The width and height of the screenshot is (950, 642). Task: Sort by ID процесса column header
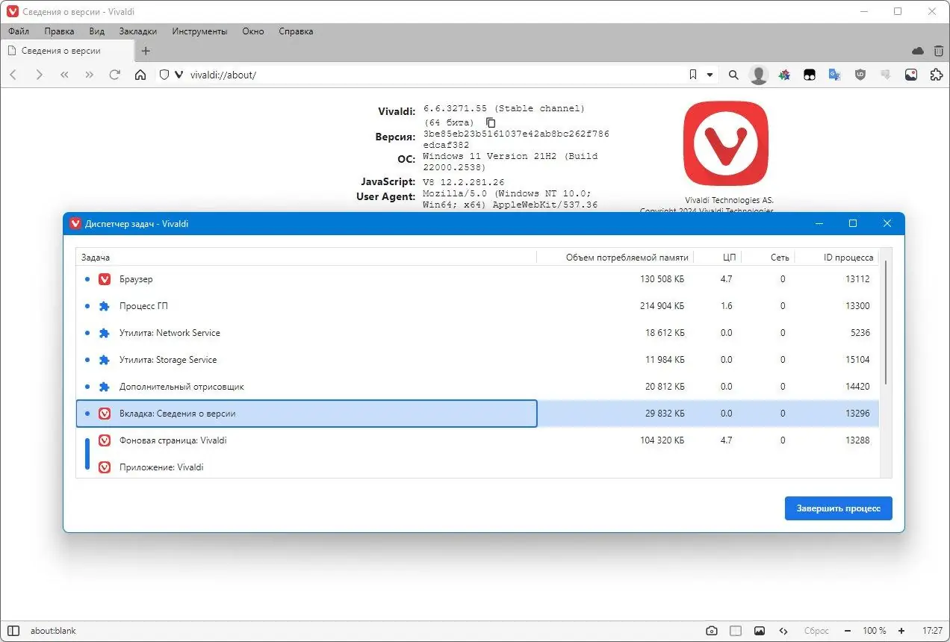pyautogui.click(x=836, y=257)
